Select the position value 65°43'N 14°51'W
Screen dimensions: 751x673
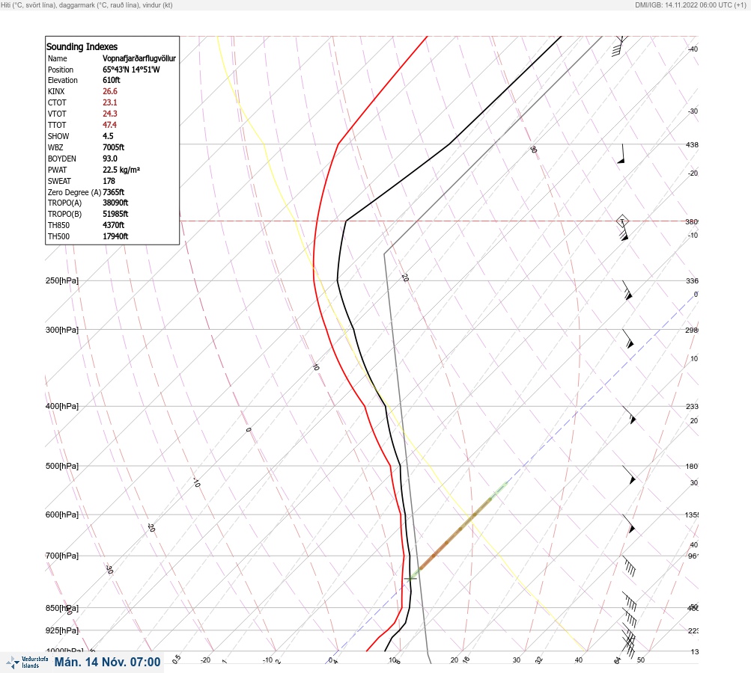click(131, 70)
